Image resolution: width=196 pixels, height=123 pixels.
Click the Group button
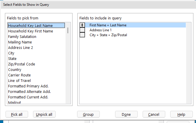click(88, 114)
